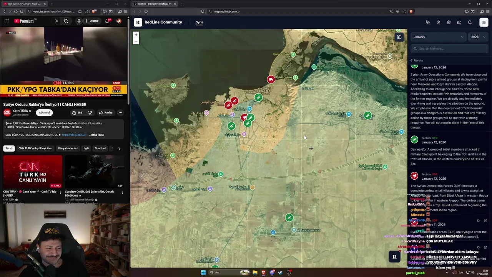Show more chips with right arrow
The height and width of the screenshot is (277, 492).
click(x=119, y=149)
